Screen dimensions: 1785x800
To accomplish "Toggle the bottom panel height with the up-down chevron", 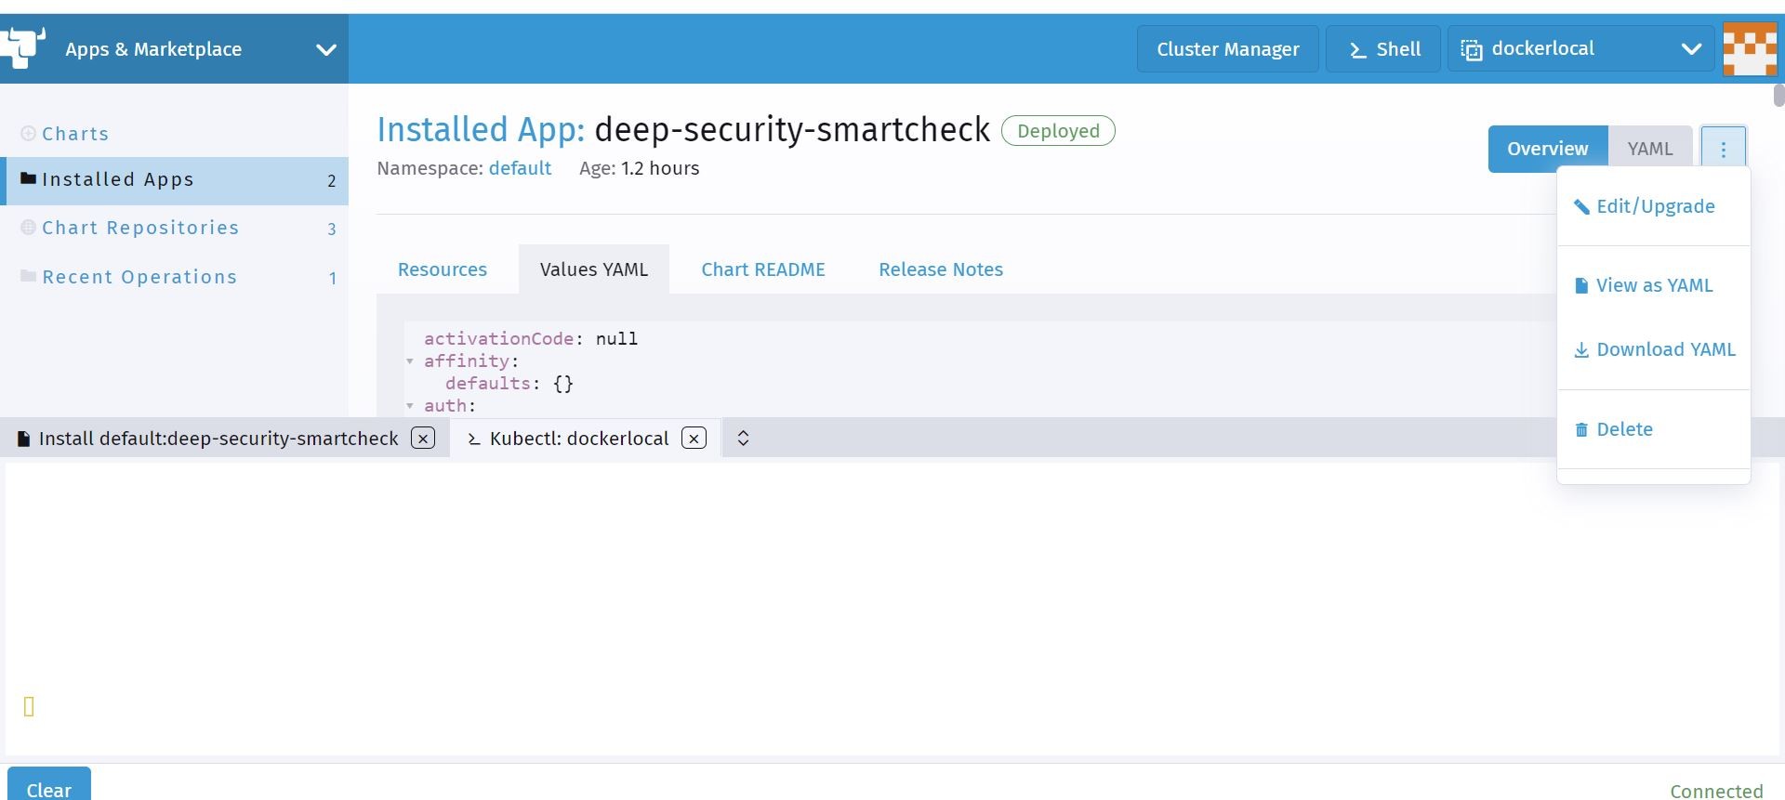I will pos(743,439).
